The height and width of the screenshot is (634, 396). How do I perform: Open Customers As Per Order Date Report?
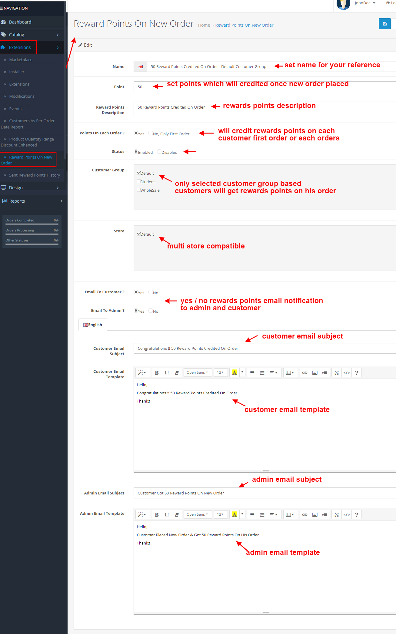[x=28, y=124]
